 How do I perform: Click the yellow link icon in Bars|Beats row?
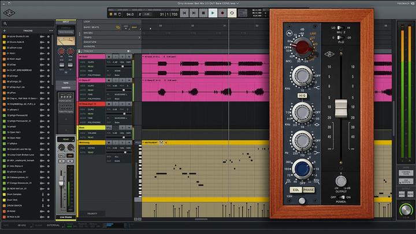point(118,27)
